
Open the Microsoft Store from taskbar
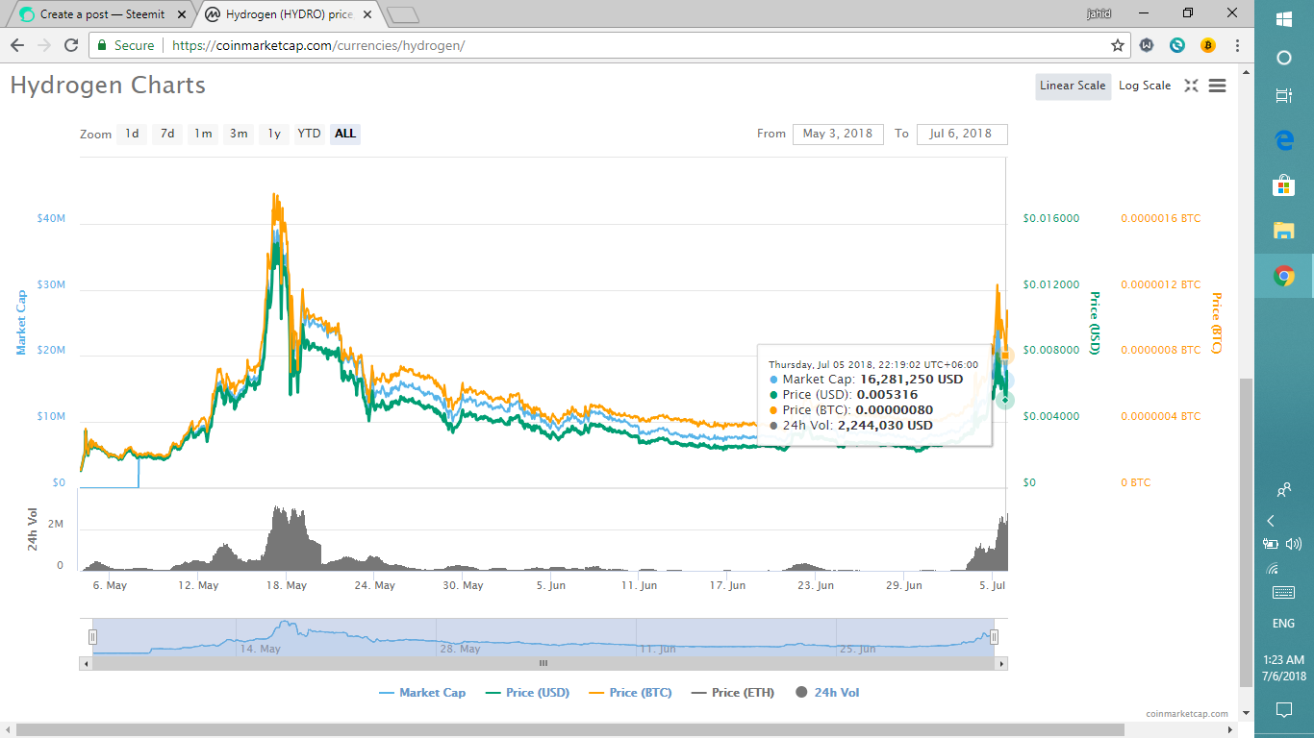coord(1283,184)
